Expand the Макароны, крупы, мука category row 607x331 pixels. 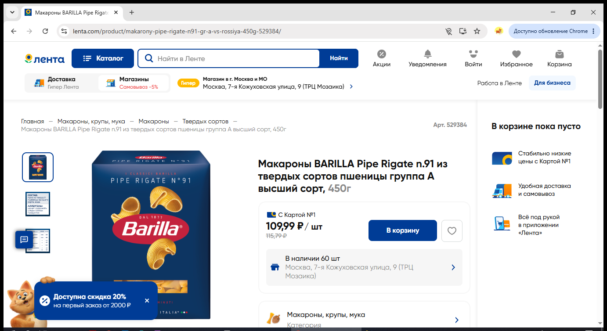pos(364,320)
